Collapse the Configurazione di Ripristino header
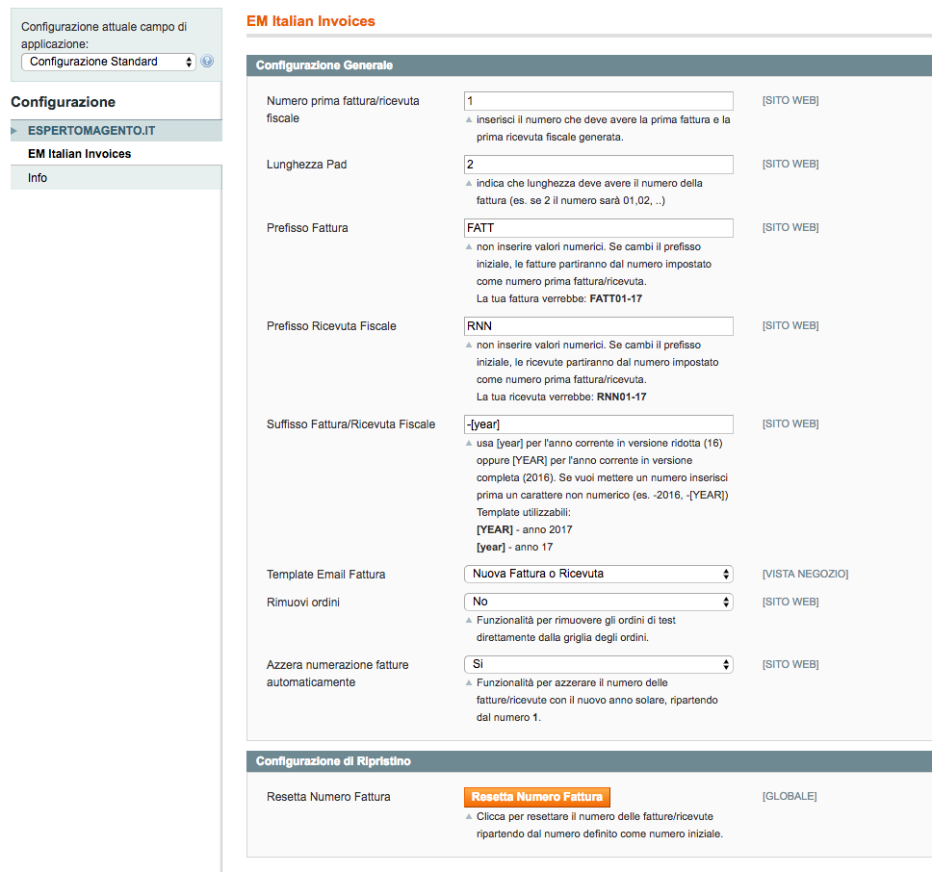 (589, 761)
